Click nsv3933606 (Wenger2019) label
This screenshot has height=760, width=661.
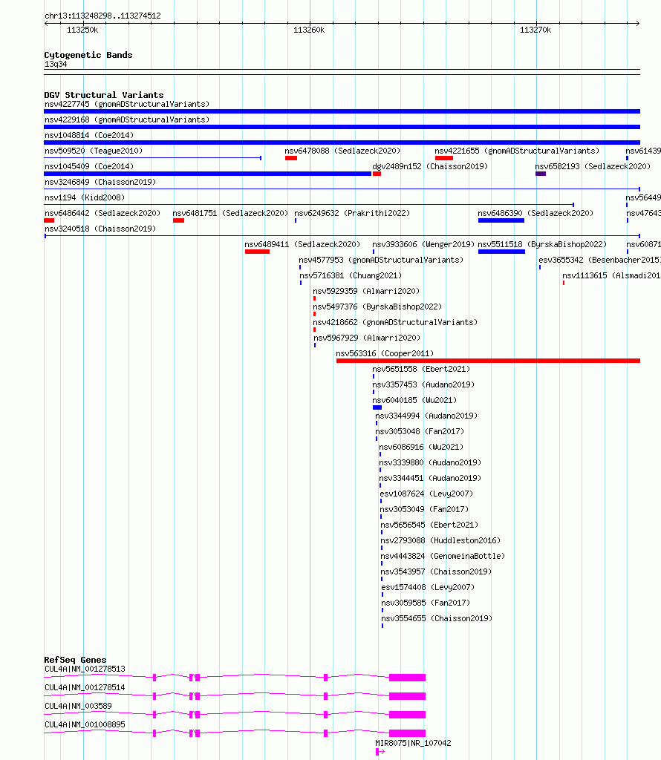tap(423, 244)
